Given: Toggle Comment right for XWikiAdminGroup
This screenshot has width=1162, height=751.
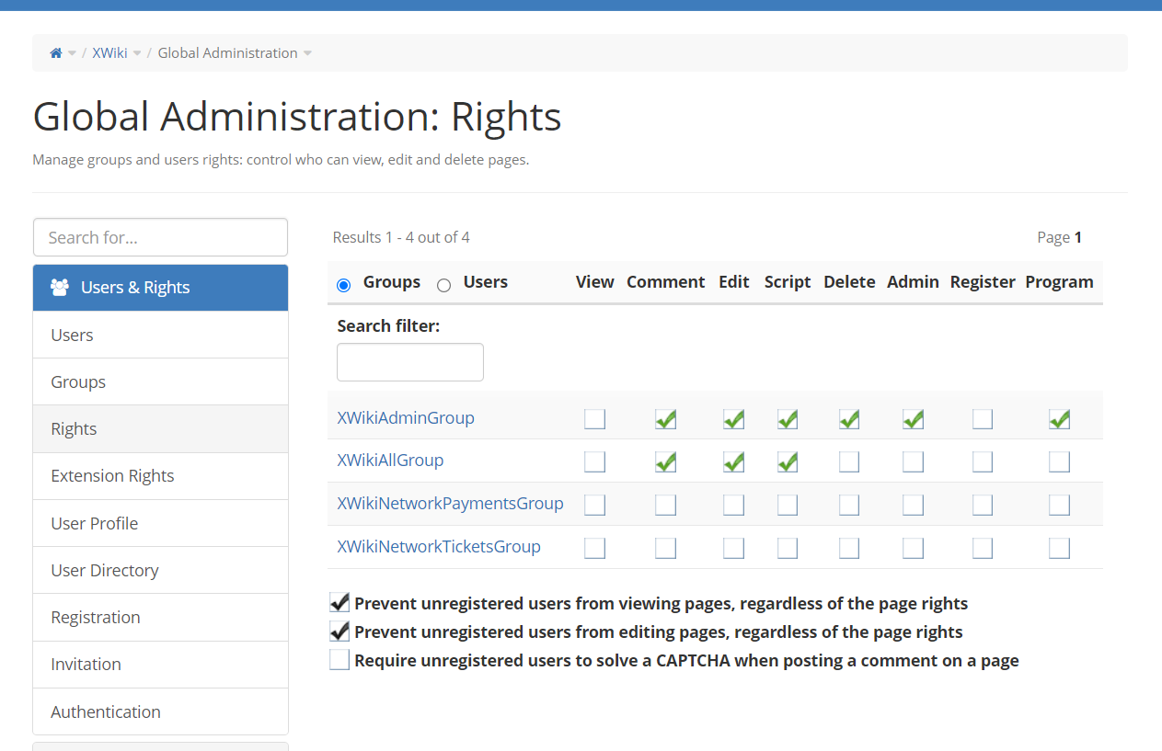Looking at the screenshot, I should tap(666, 419).
